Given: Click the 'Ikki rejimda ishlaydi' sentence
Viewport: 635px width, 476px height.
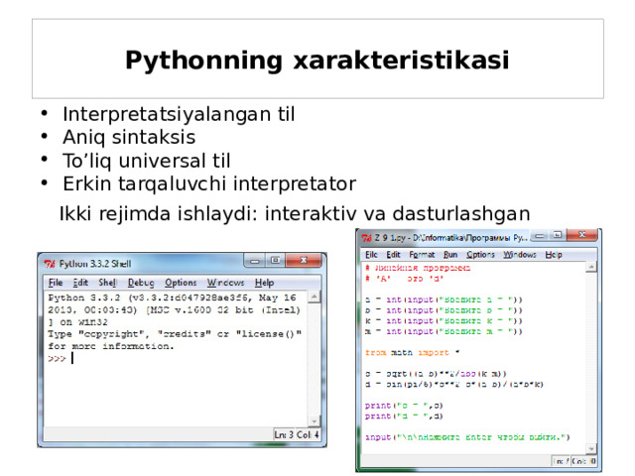Looking at the screenshot, I should pos(295,213).
